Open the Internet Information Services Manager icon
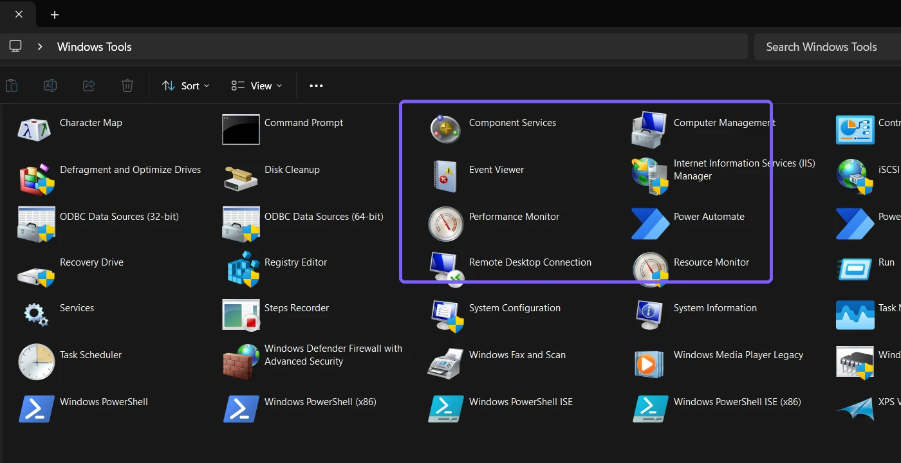Image resolution: width=901 pixels, height=463 pixels. pos(650,176)
